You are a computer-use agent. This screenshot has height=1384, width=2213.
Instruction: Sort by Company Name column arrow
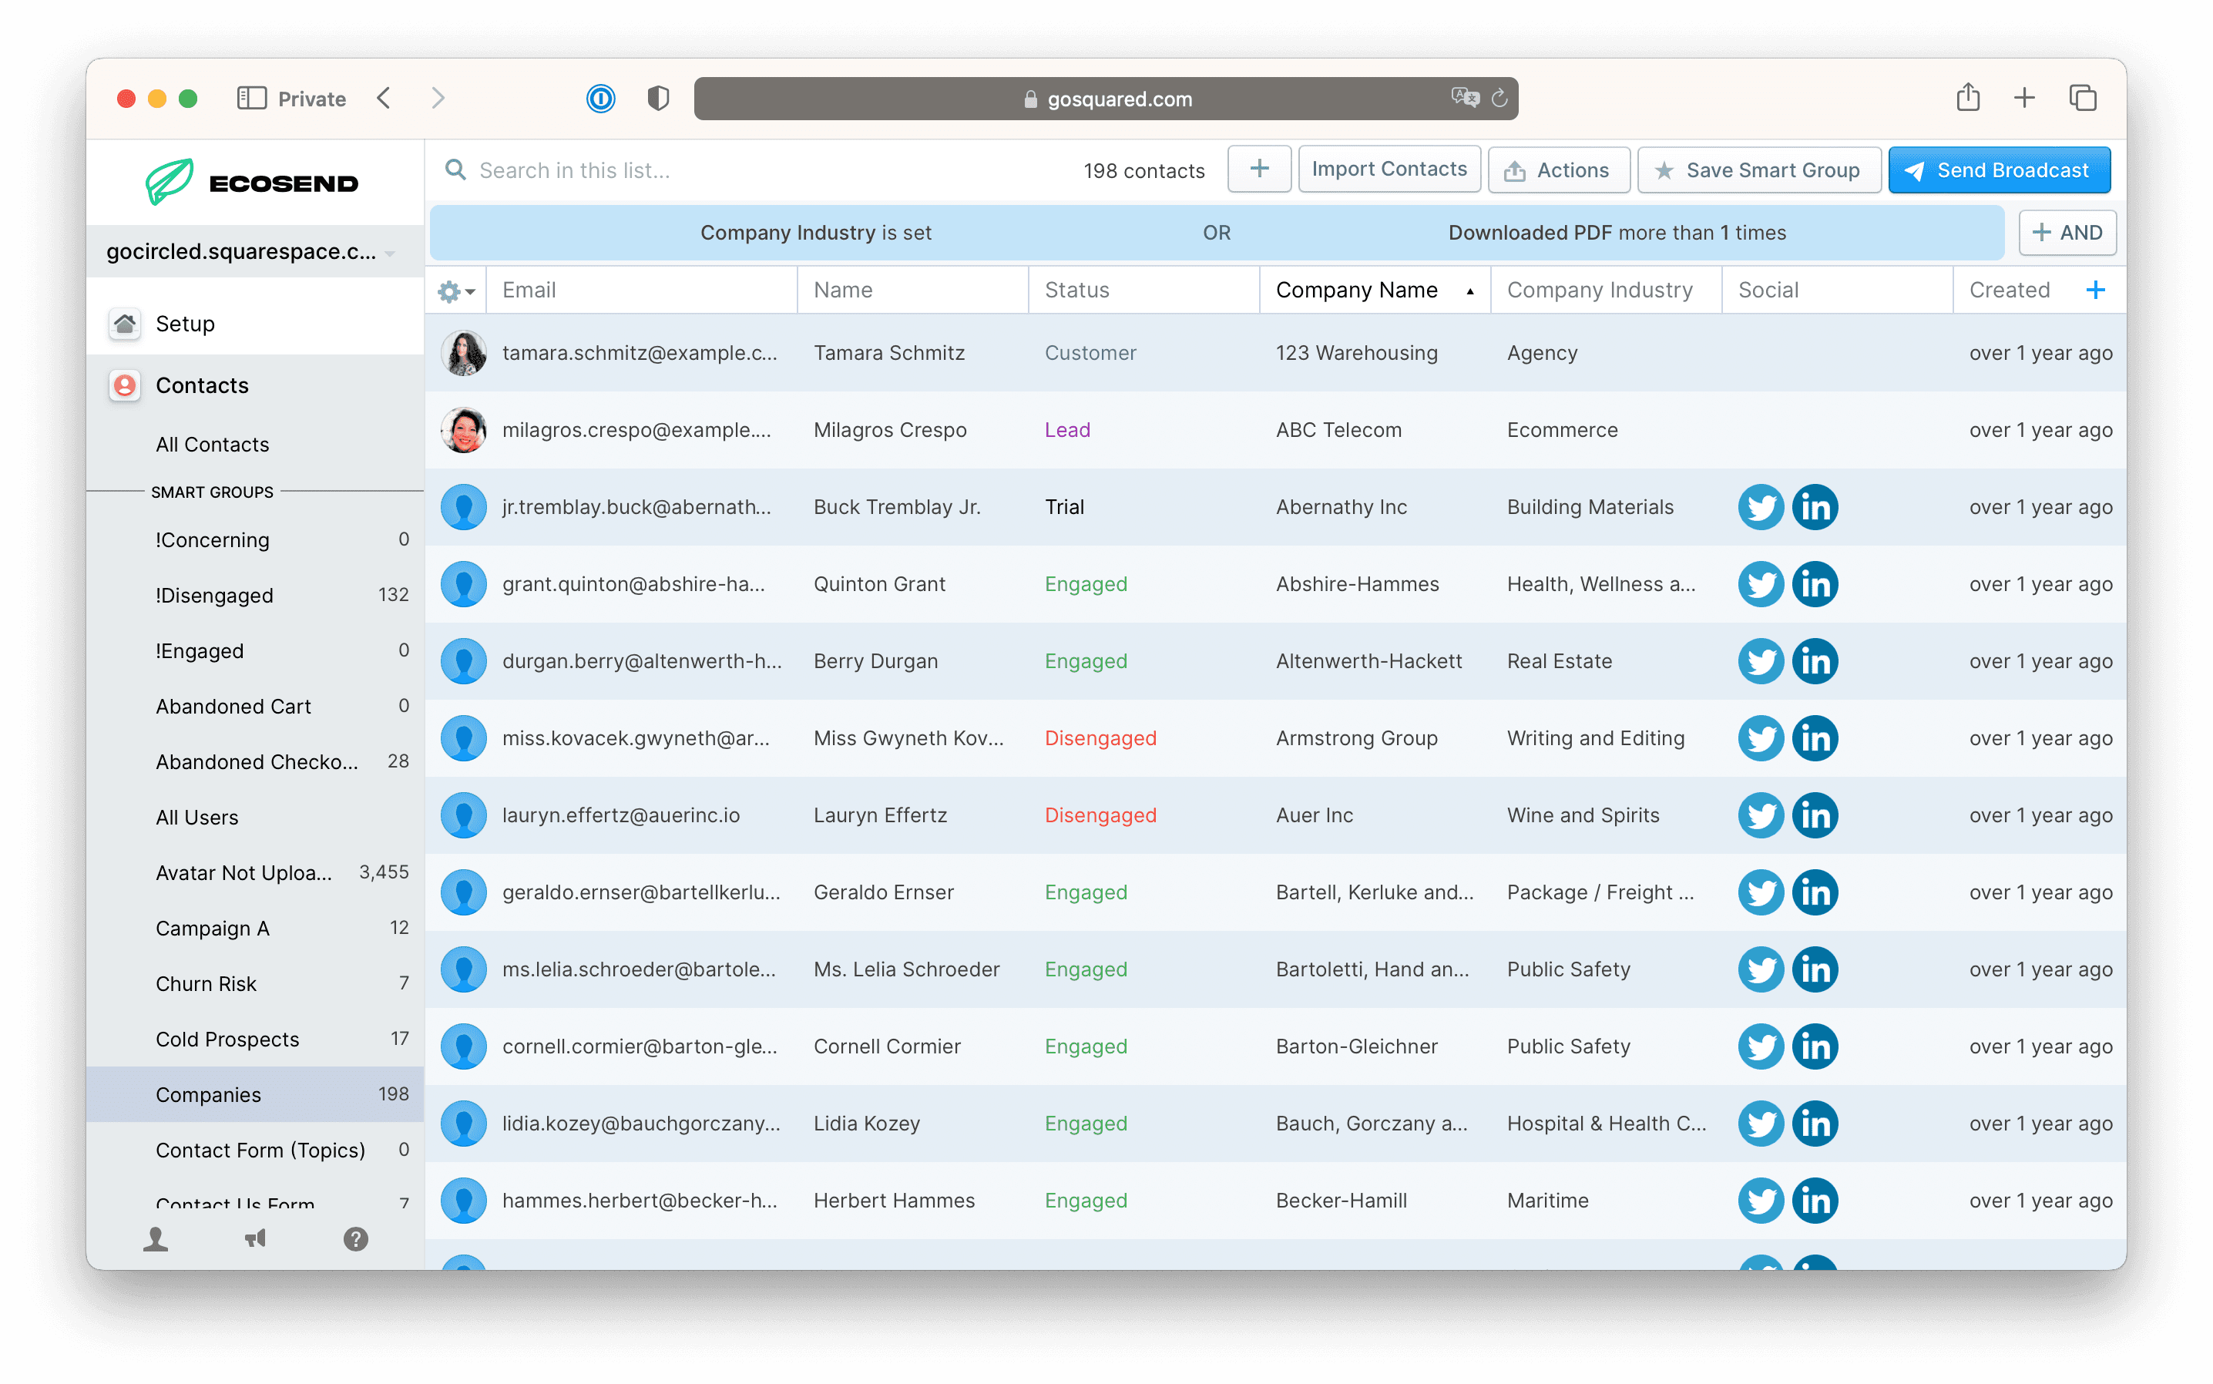(x=1470, y=291)
